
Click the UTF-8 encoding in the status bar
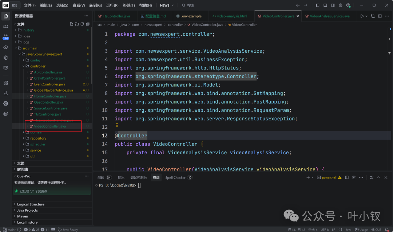pyautogui.click(x=325, y=229)
